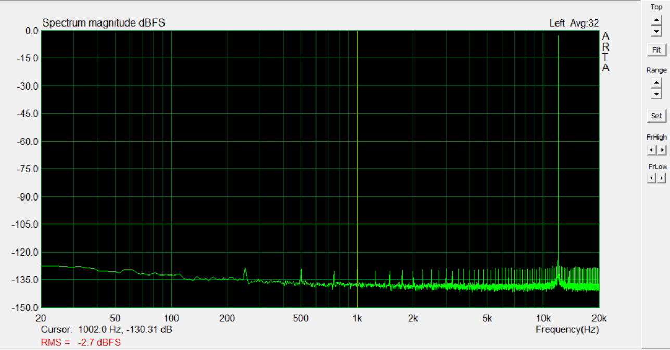Click the -135.0 y-axis value
The height and width of the screenshot is (350, 670).
(26, 280)
